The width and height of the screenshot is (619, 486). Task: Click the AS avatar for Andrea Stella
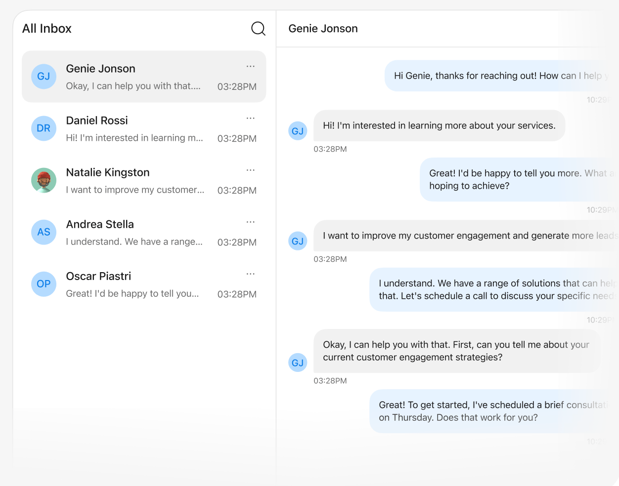click(44, 232)
